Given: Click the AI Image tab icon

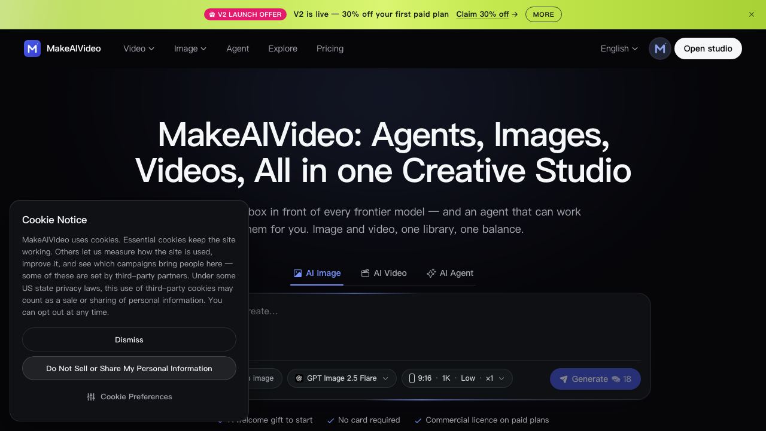Looking at the screenshot, I should [297, 273].
